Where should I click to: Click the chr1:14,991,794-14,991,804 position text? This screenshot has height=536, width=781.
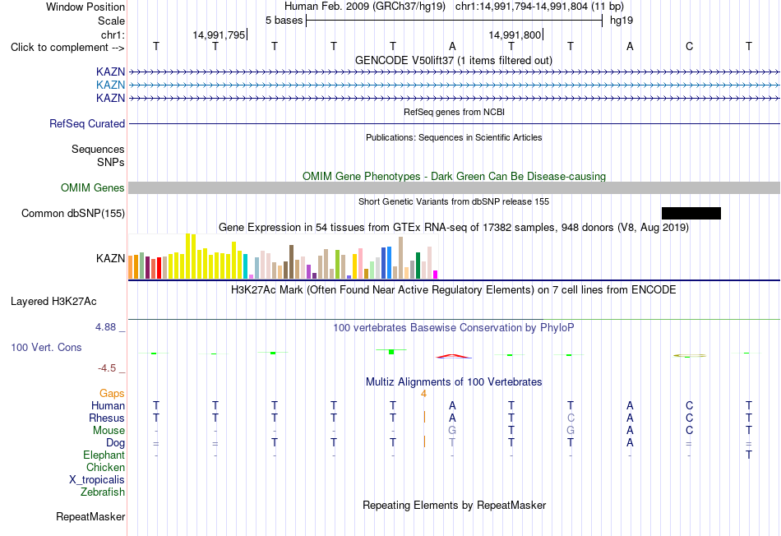tap(539, 7)
